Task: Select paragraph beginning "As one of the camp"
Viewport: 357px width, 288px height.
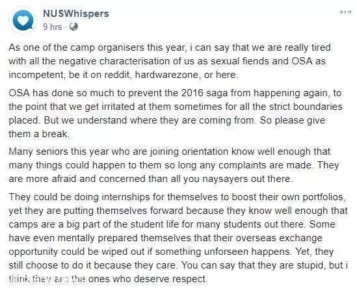Action: (x=170, y=61)
